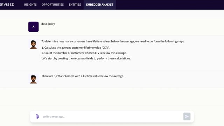
Task: Open the Insights tab
Action: tap(30, 5)
